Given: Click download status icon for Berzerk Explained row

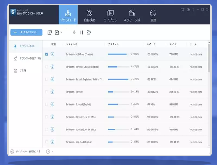Looking at the screenshot, I should [x=52, y=79].
